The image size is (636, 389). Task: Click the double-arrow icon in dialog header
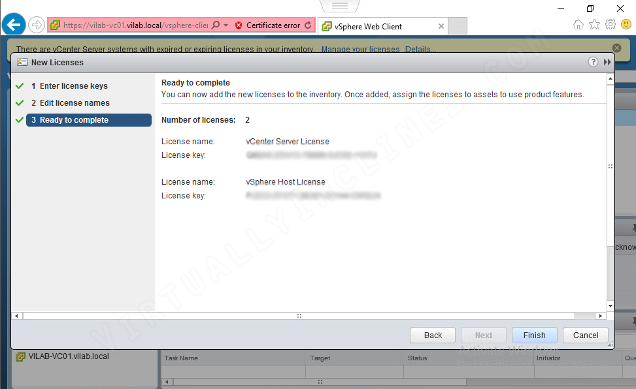[607, 62]
